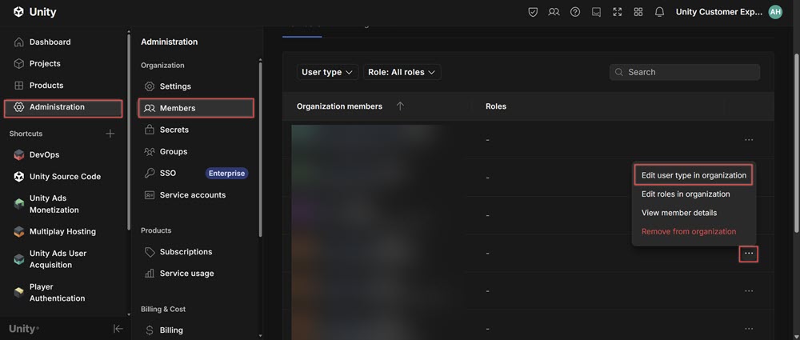Open the apps grid icon in header

pyautogui.click(x=638, y=12)
